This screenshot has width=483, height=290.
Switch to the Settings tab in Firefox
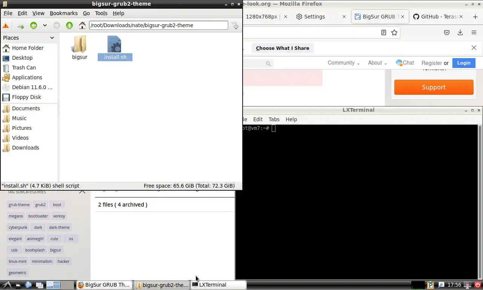[x=314, y=17]
